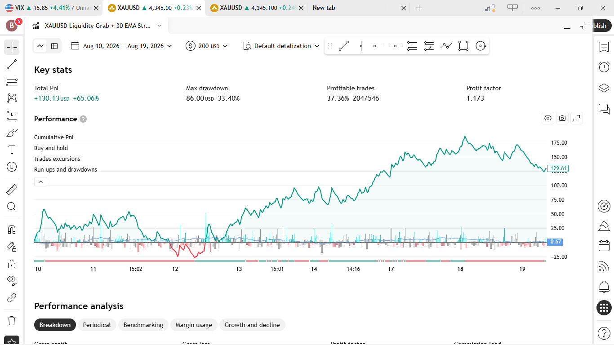Open the 200 USD capital dropdown
614x345 pixels.
[207, 46]
